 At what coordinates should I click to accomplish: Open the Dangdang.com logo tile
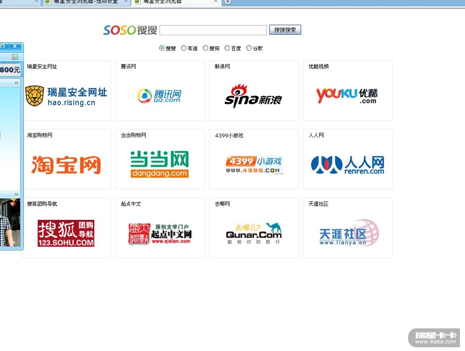(160, 164)
